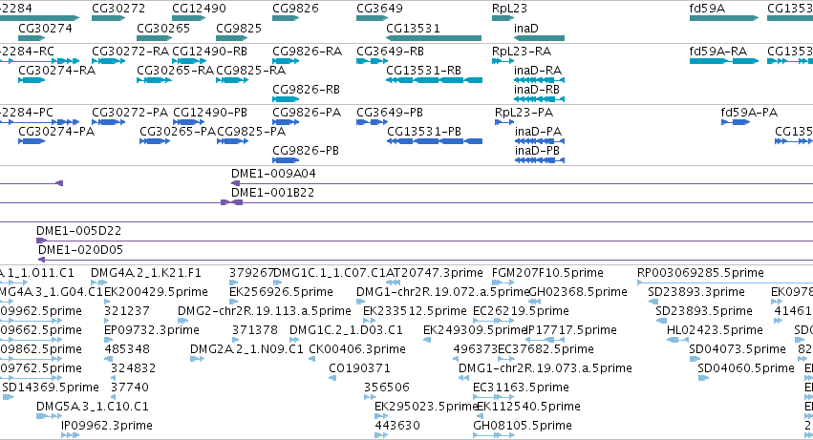Select the fd59A-PA protein label

click(749, 113)
